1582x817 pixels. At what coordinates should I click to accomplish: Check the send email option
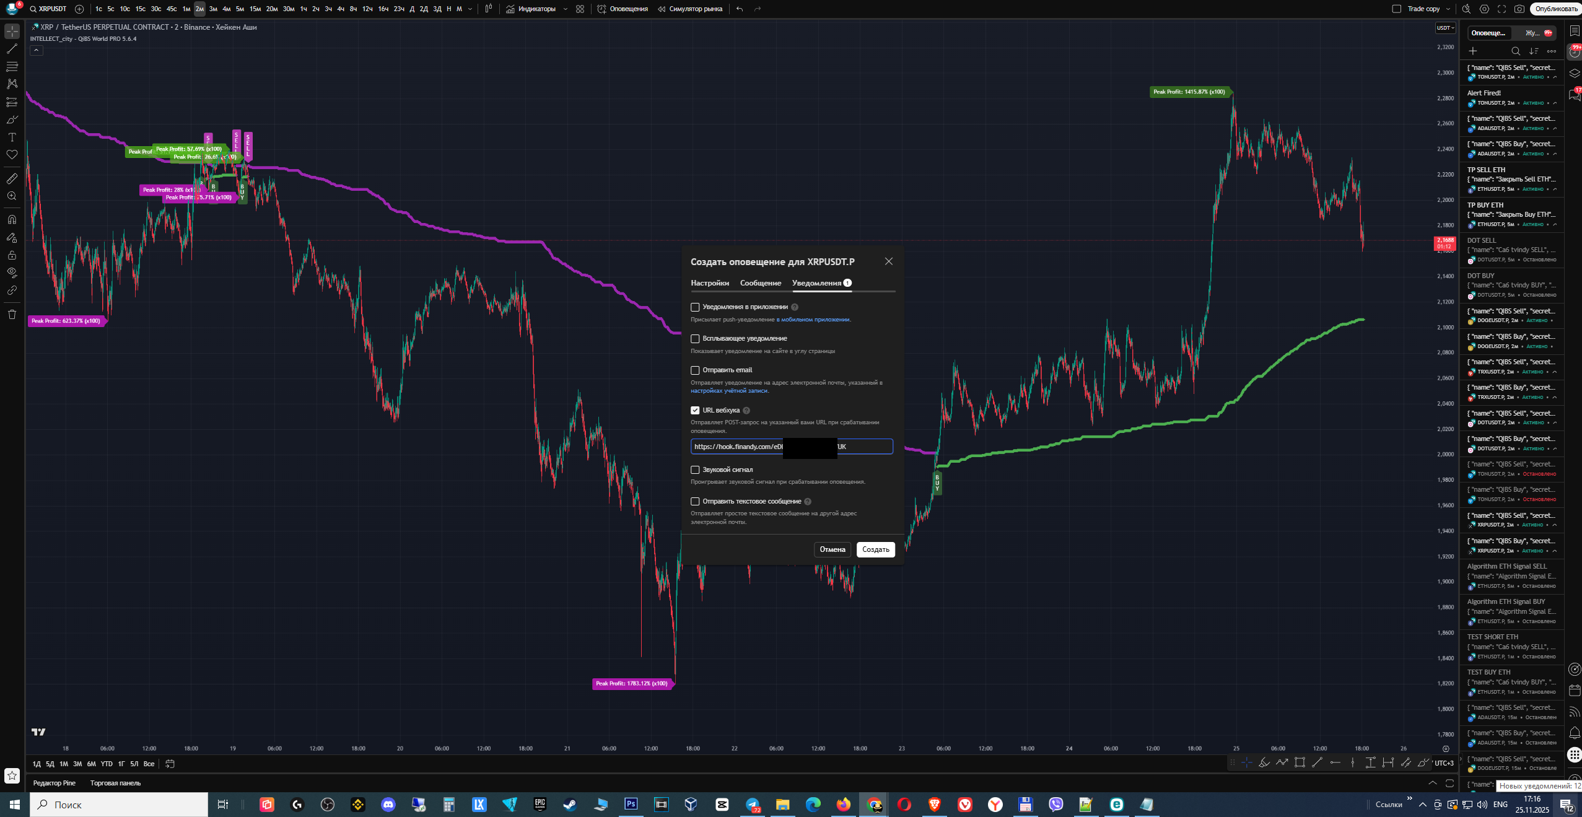[x=695, y=370]
